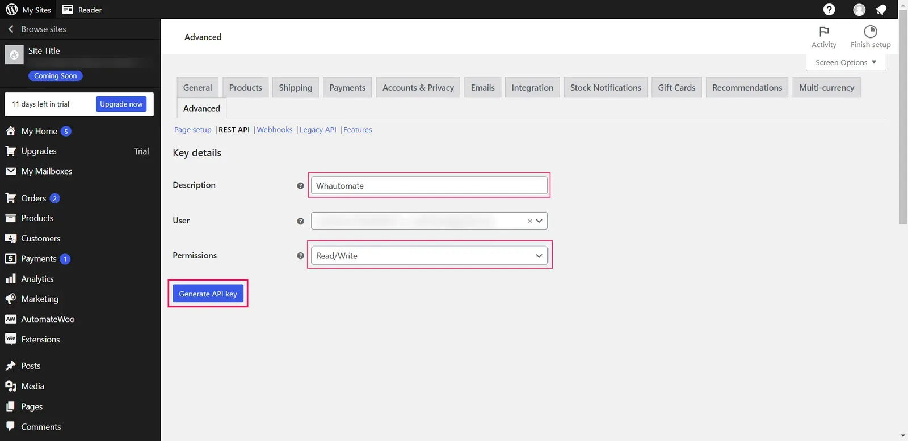Open the Page setup link
This screenshot has width=908, height=441.
pyautogui.click(x=192, y=130)
